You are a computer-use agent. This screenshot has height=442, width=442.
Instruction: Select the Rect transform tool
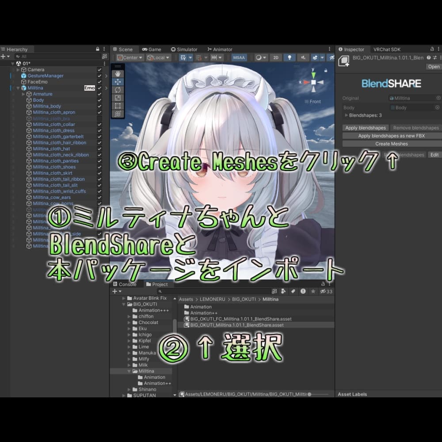click(x=117, y=106)
